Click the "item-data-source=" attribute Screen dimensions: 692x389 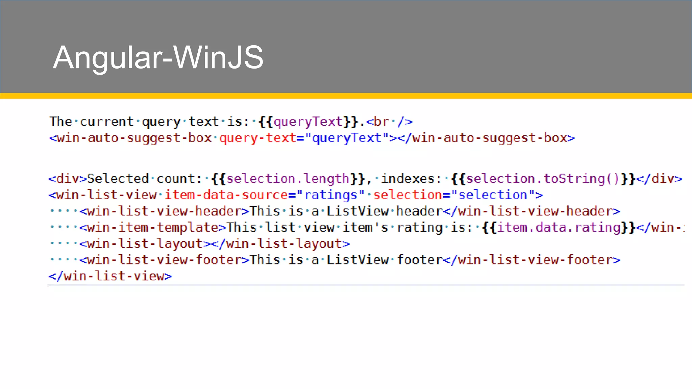230,195
